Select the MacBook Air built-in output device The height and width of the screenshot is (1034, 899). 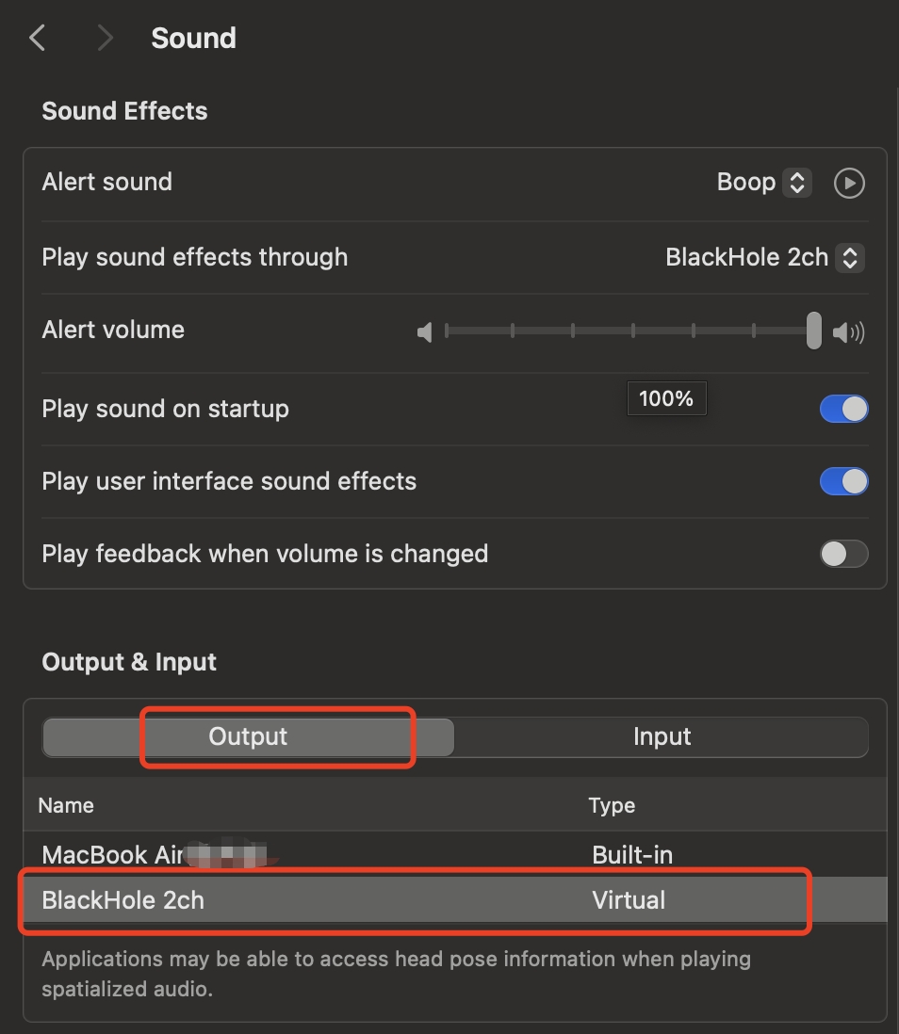point(113,855)
